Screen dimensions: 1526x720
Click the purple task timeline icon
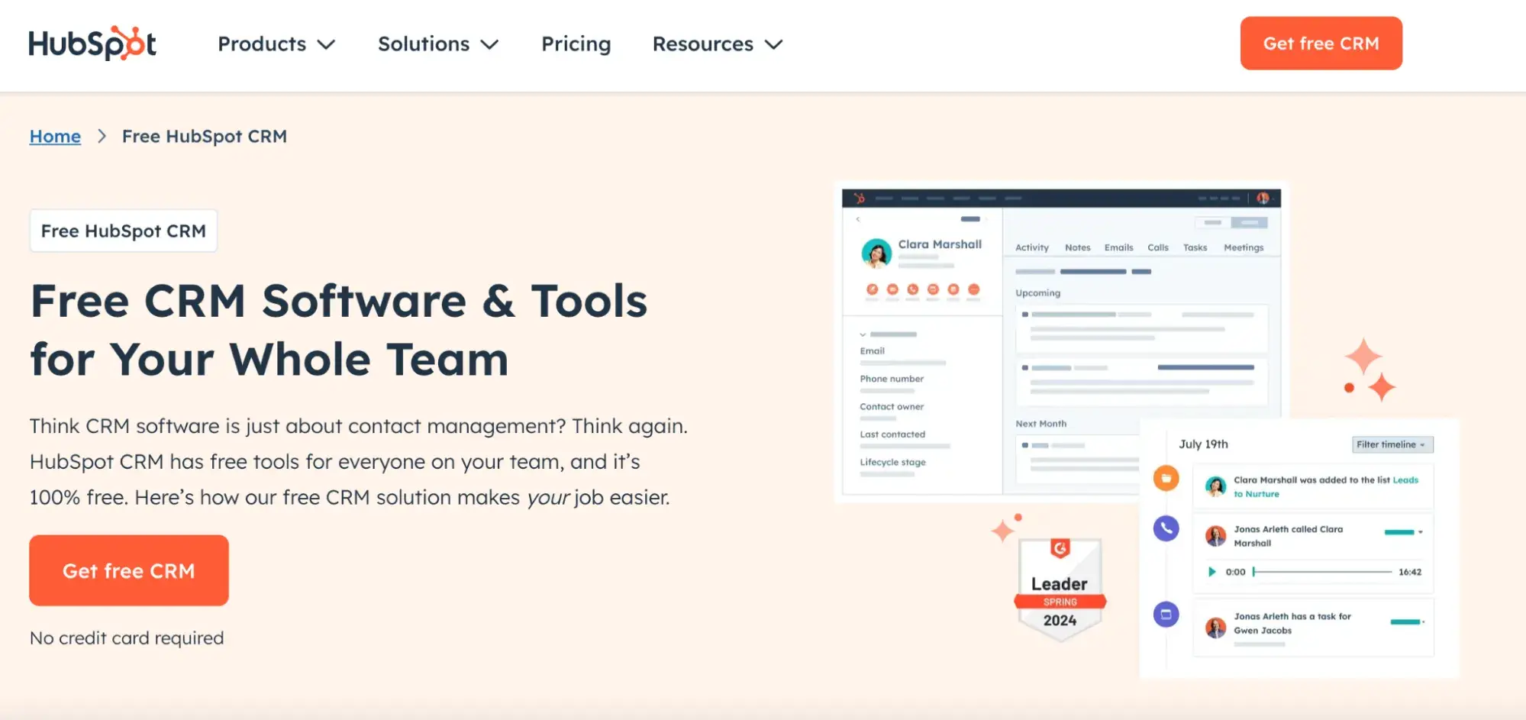[x=1166, y=614]
